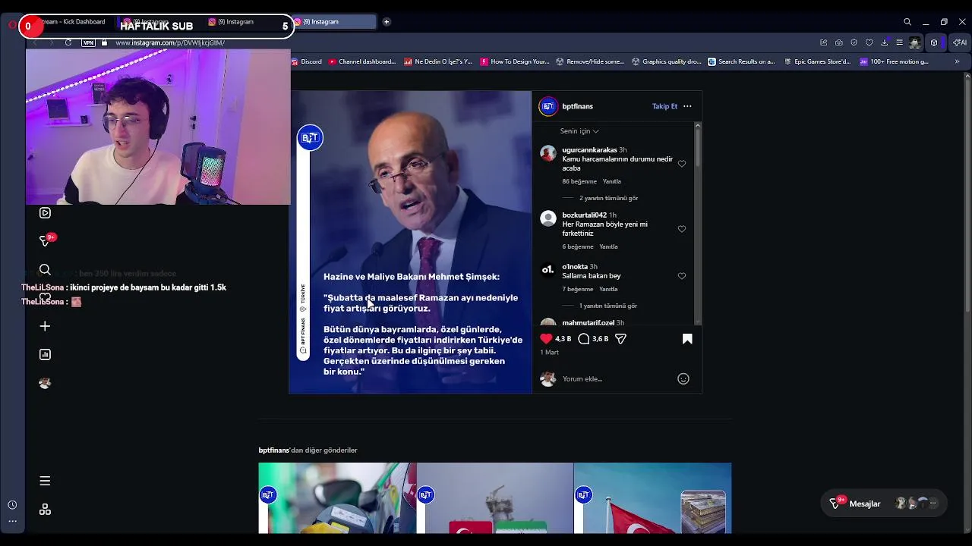This screenshot has width=972, height=546.
Task: Open browser history clock icon
Action: (12, 505)
